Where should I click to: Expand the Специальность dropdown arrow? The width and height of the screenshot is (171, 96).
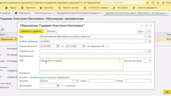(x=146, y=51)
